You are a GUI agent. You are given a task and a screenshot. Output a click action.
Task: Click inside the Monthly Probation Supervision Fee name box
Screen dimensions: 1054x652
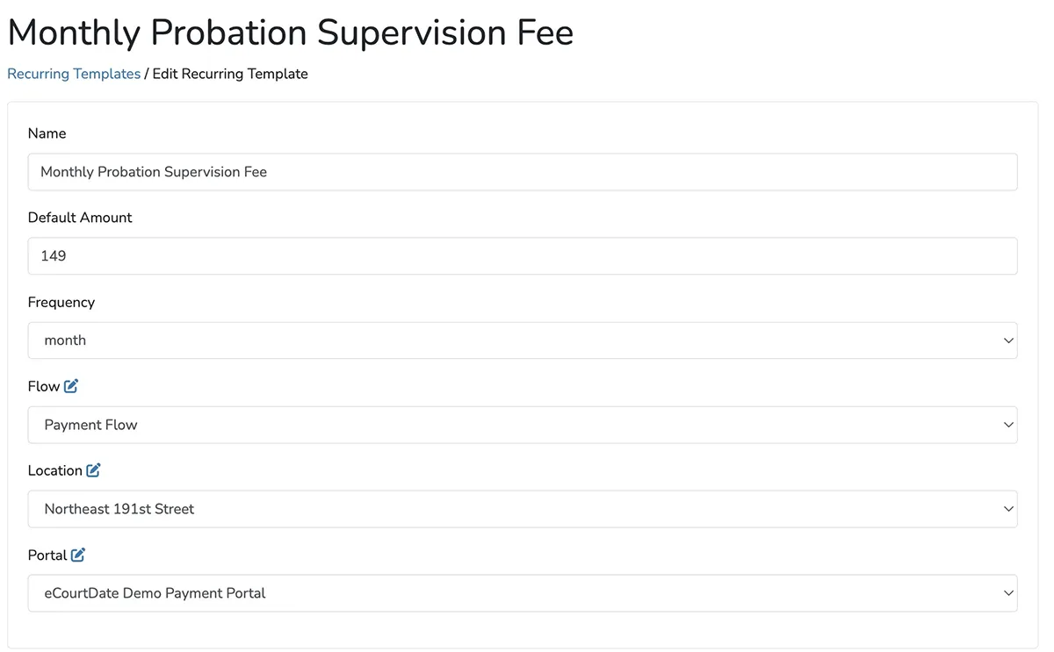point(523,172)
